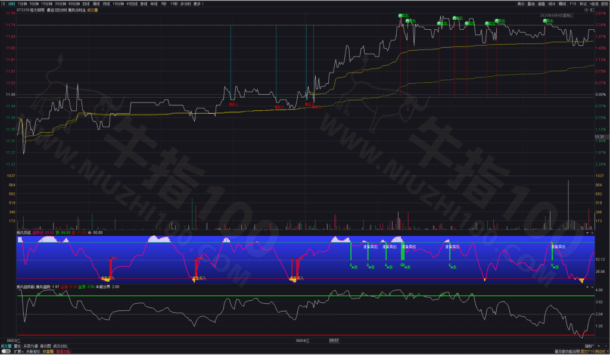Open the 统计 statistics tool
The image size is (610, 355).
[x=552, y=4]
